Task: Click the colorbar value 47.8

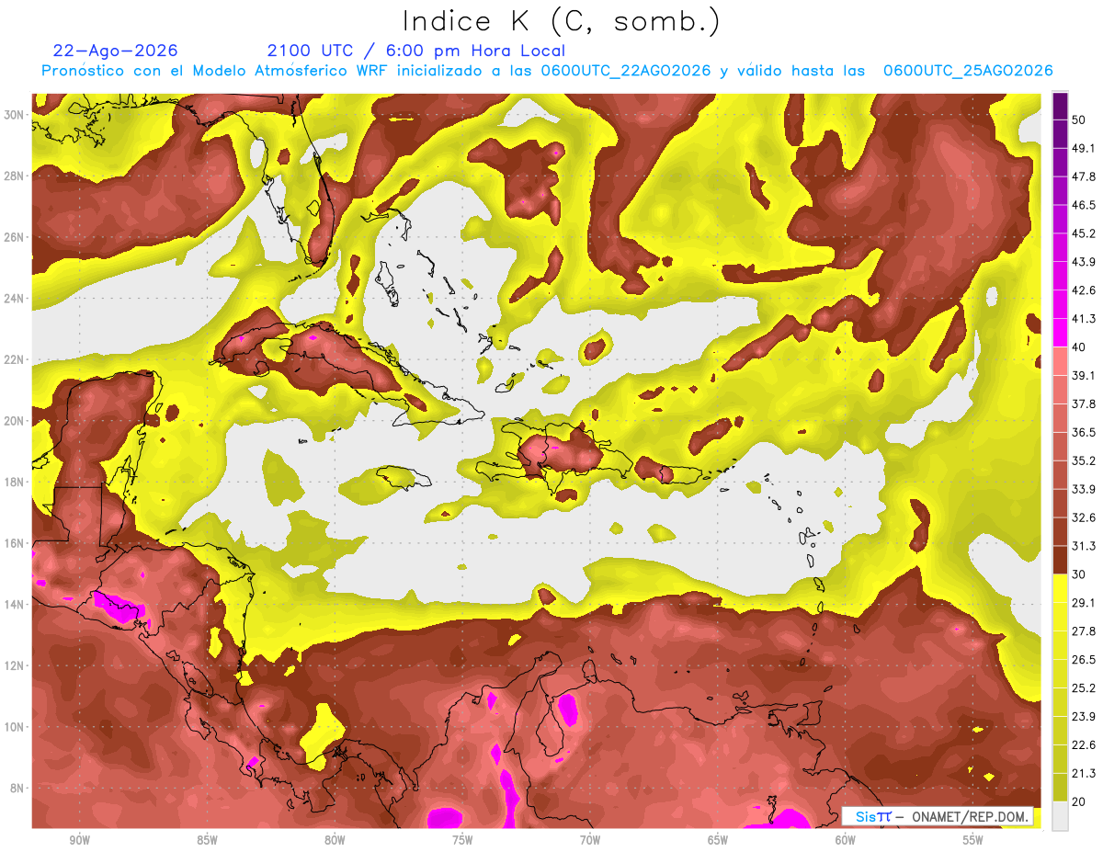Action: click(1084, 176)
